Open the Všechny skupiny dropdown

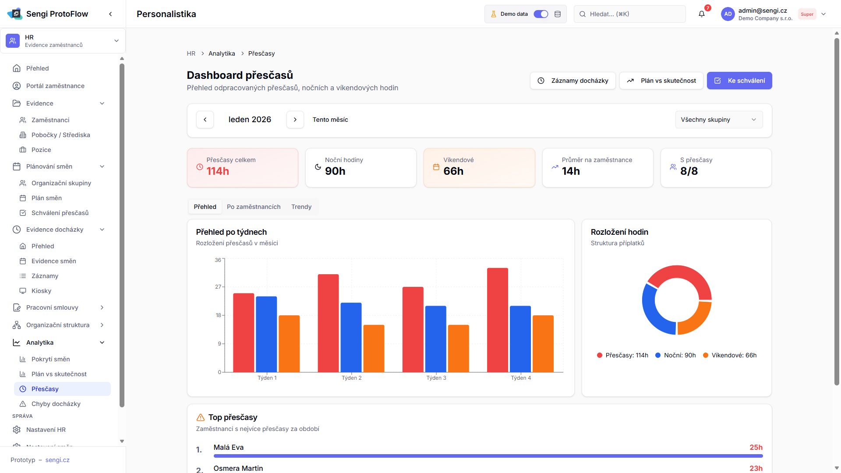click(x=719, y=120)
